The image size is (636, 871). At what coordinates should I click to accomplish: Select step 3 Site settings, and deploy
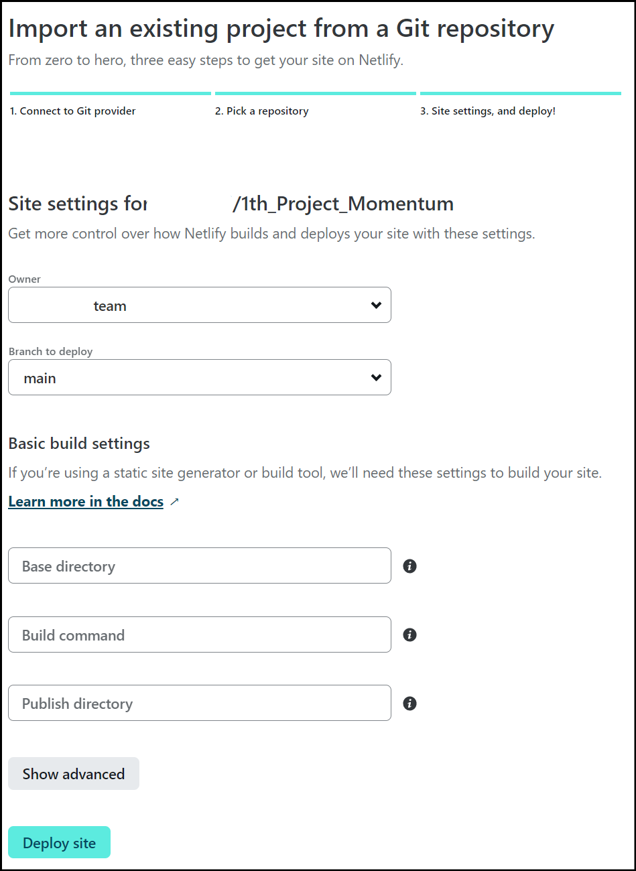coord(488,111)
